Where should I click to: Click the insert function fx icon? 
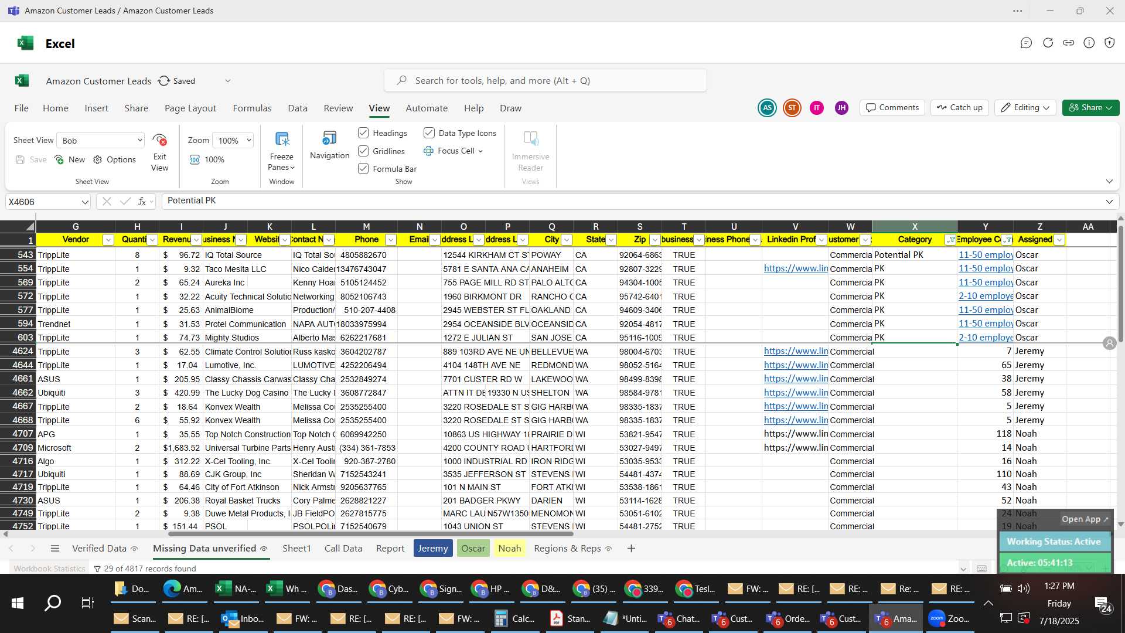[x=142, y=202]
